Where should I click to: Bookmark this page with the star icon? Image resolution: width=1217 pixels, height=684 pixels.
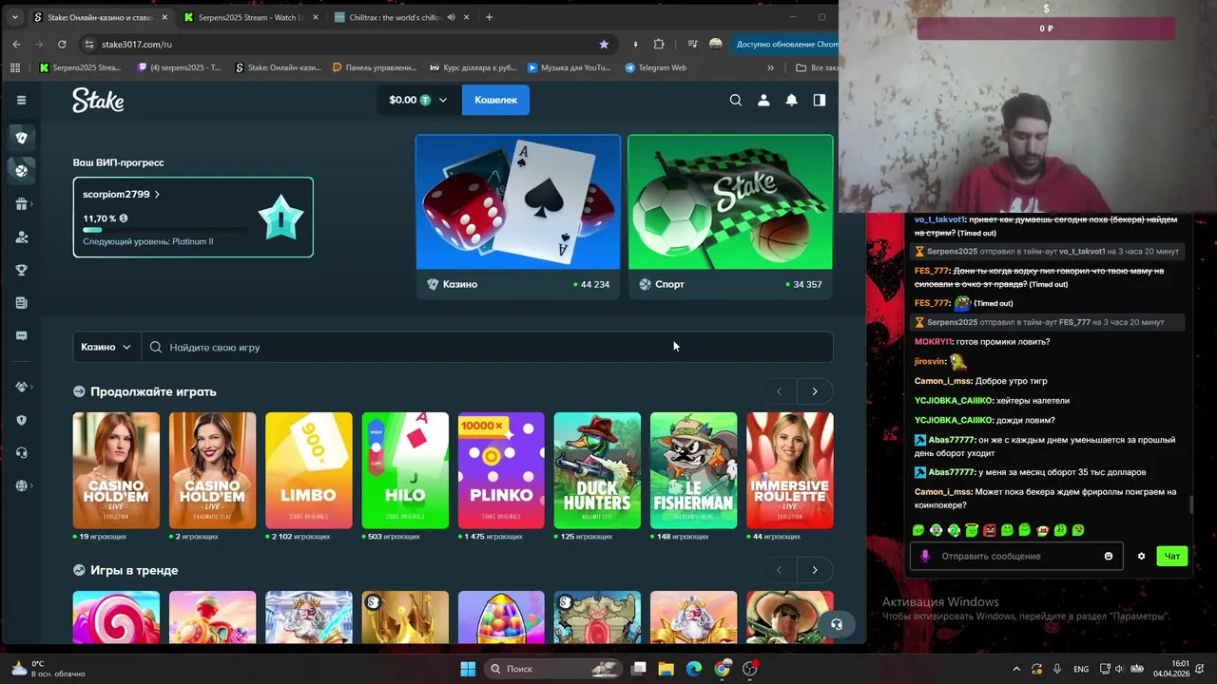click(604, 44)
